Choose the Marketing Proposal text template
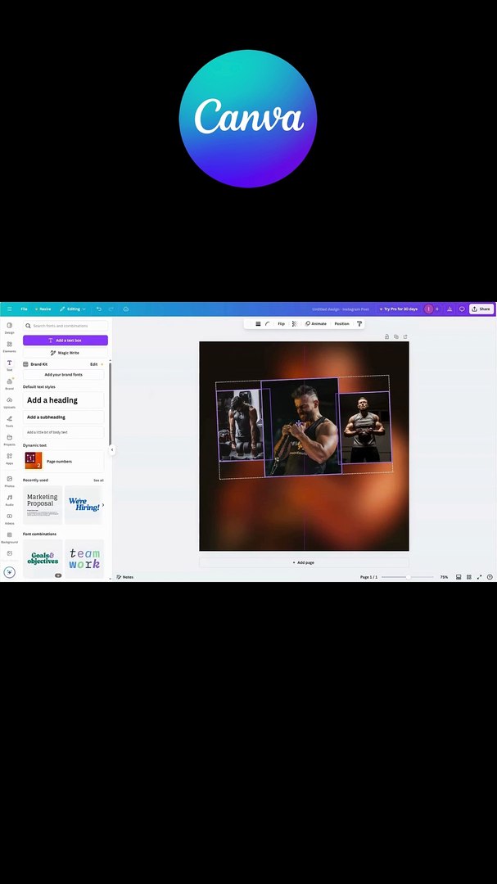497x884 pixels. pos(43,504)
